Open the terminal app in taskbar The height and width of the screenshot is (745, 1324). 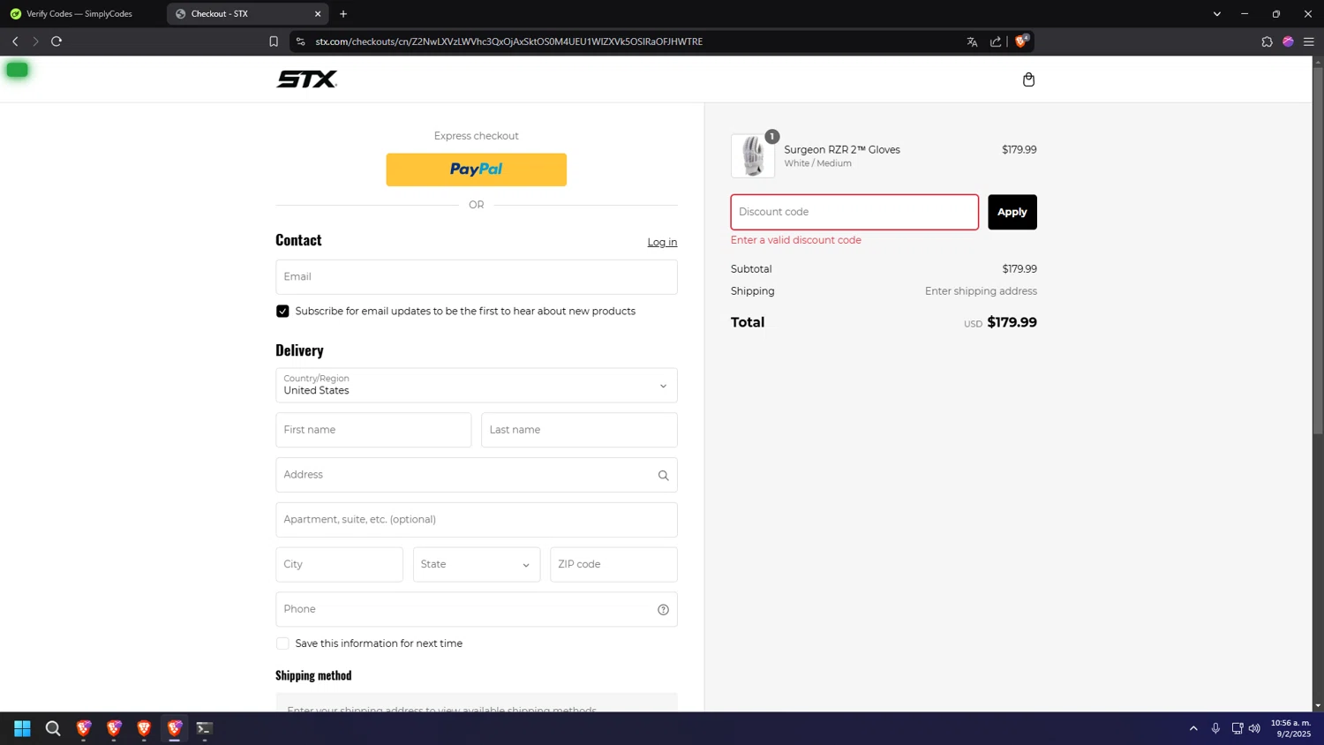pyautogui.click(x=204, y=728)
